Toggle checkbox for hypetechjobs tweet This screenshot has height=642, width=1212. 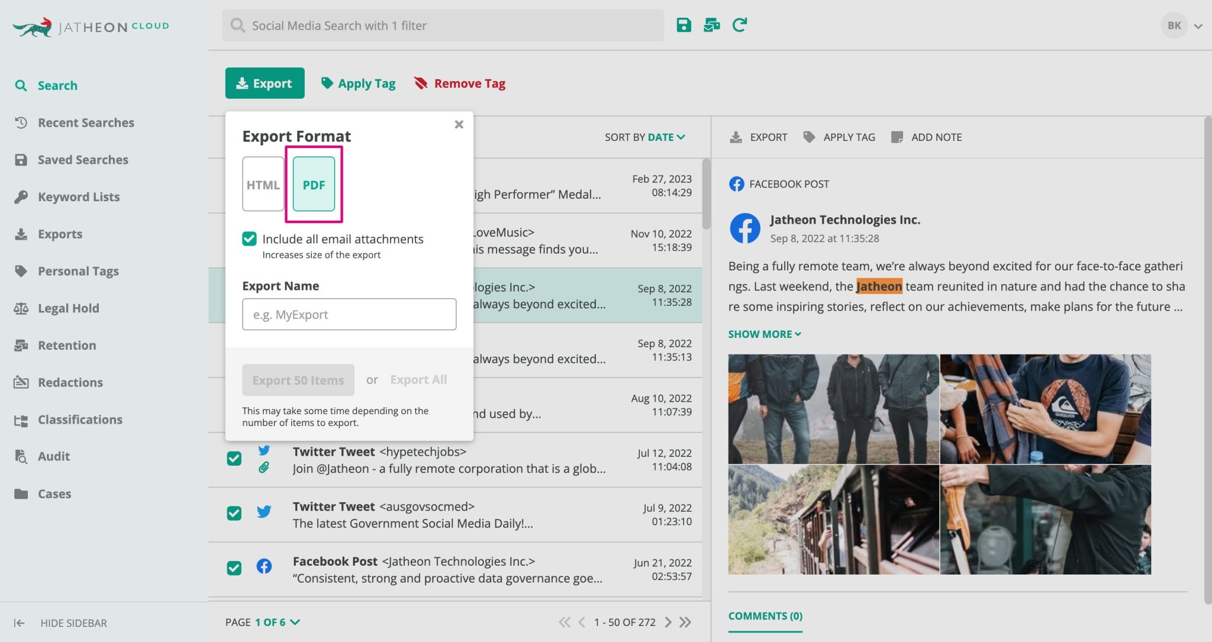[x=234, y=459]
